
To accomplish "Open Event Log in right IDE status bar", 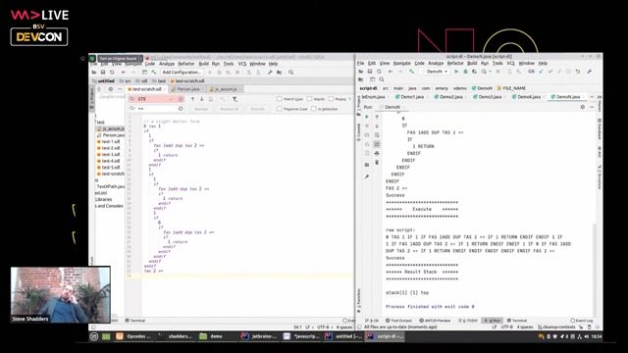I will 582,321.
